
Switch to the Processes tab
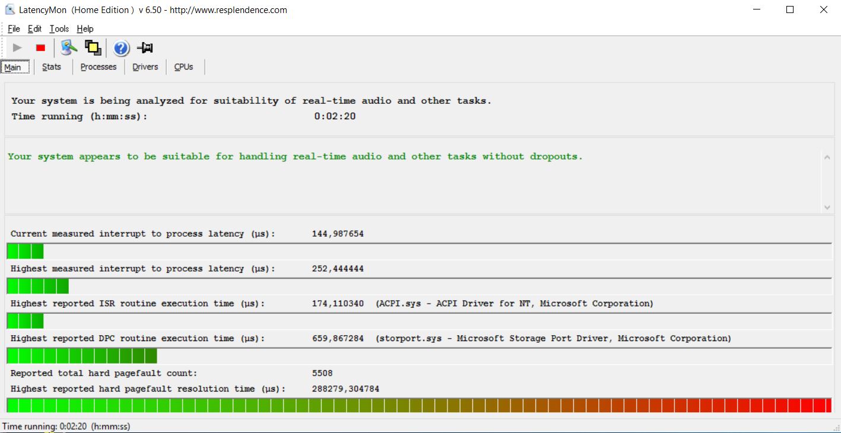pyautogui.click(x=99, y=67)
